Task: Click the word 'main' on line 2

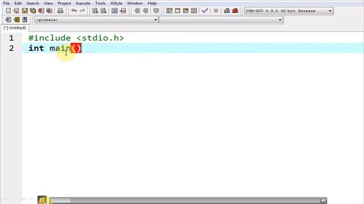Action: (60, 48)
